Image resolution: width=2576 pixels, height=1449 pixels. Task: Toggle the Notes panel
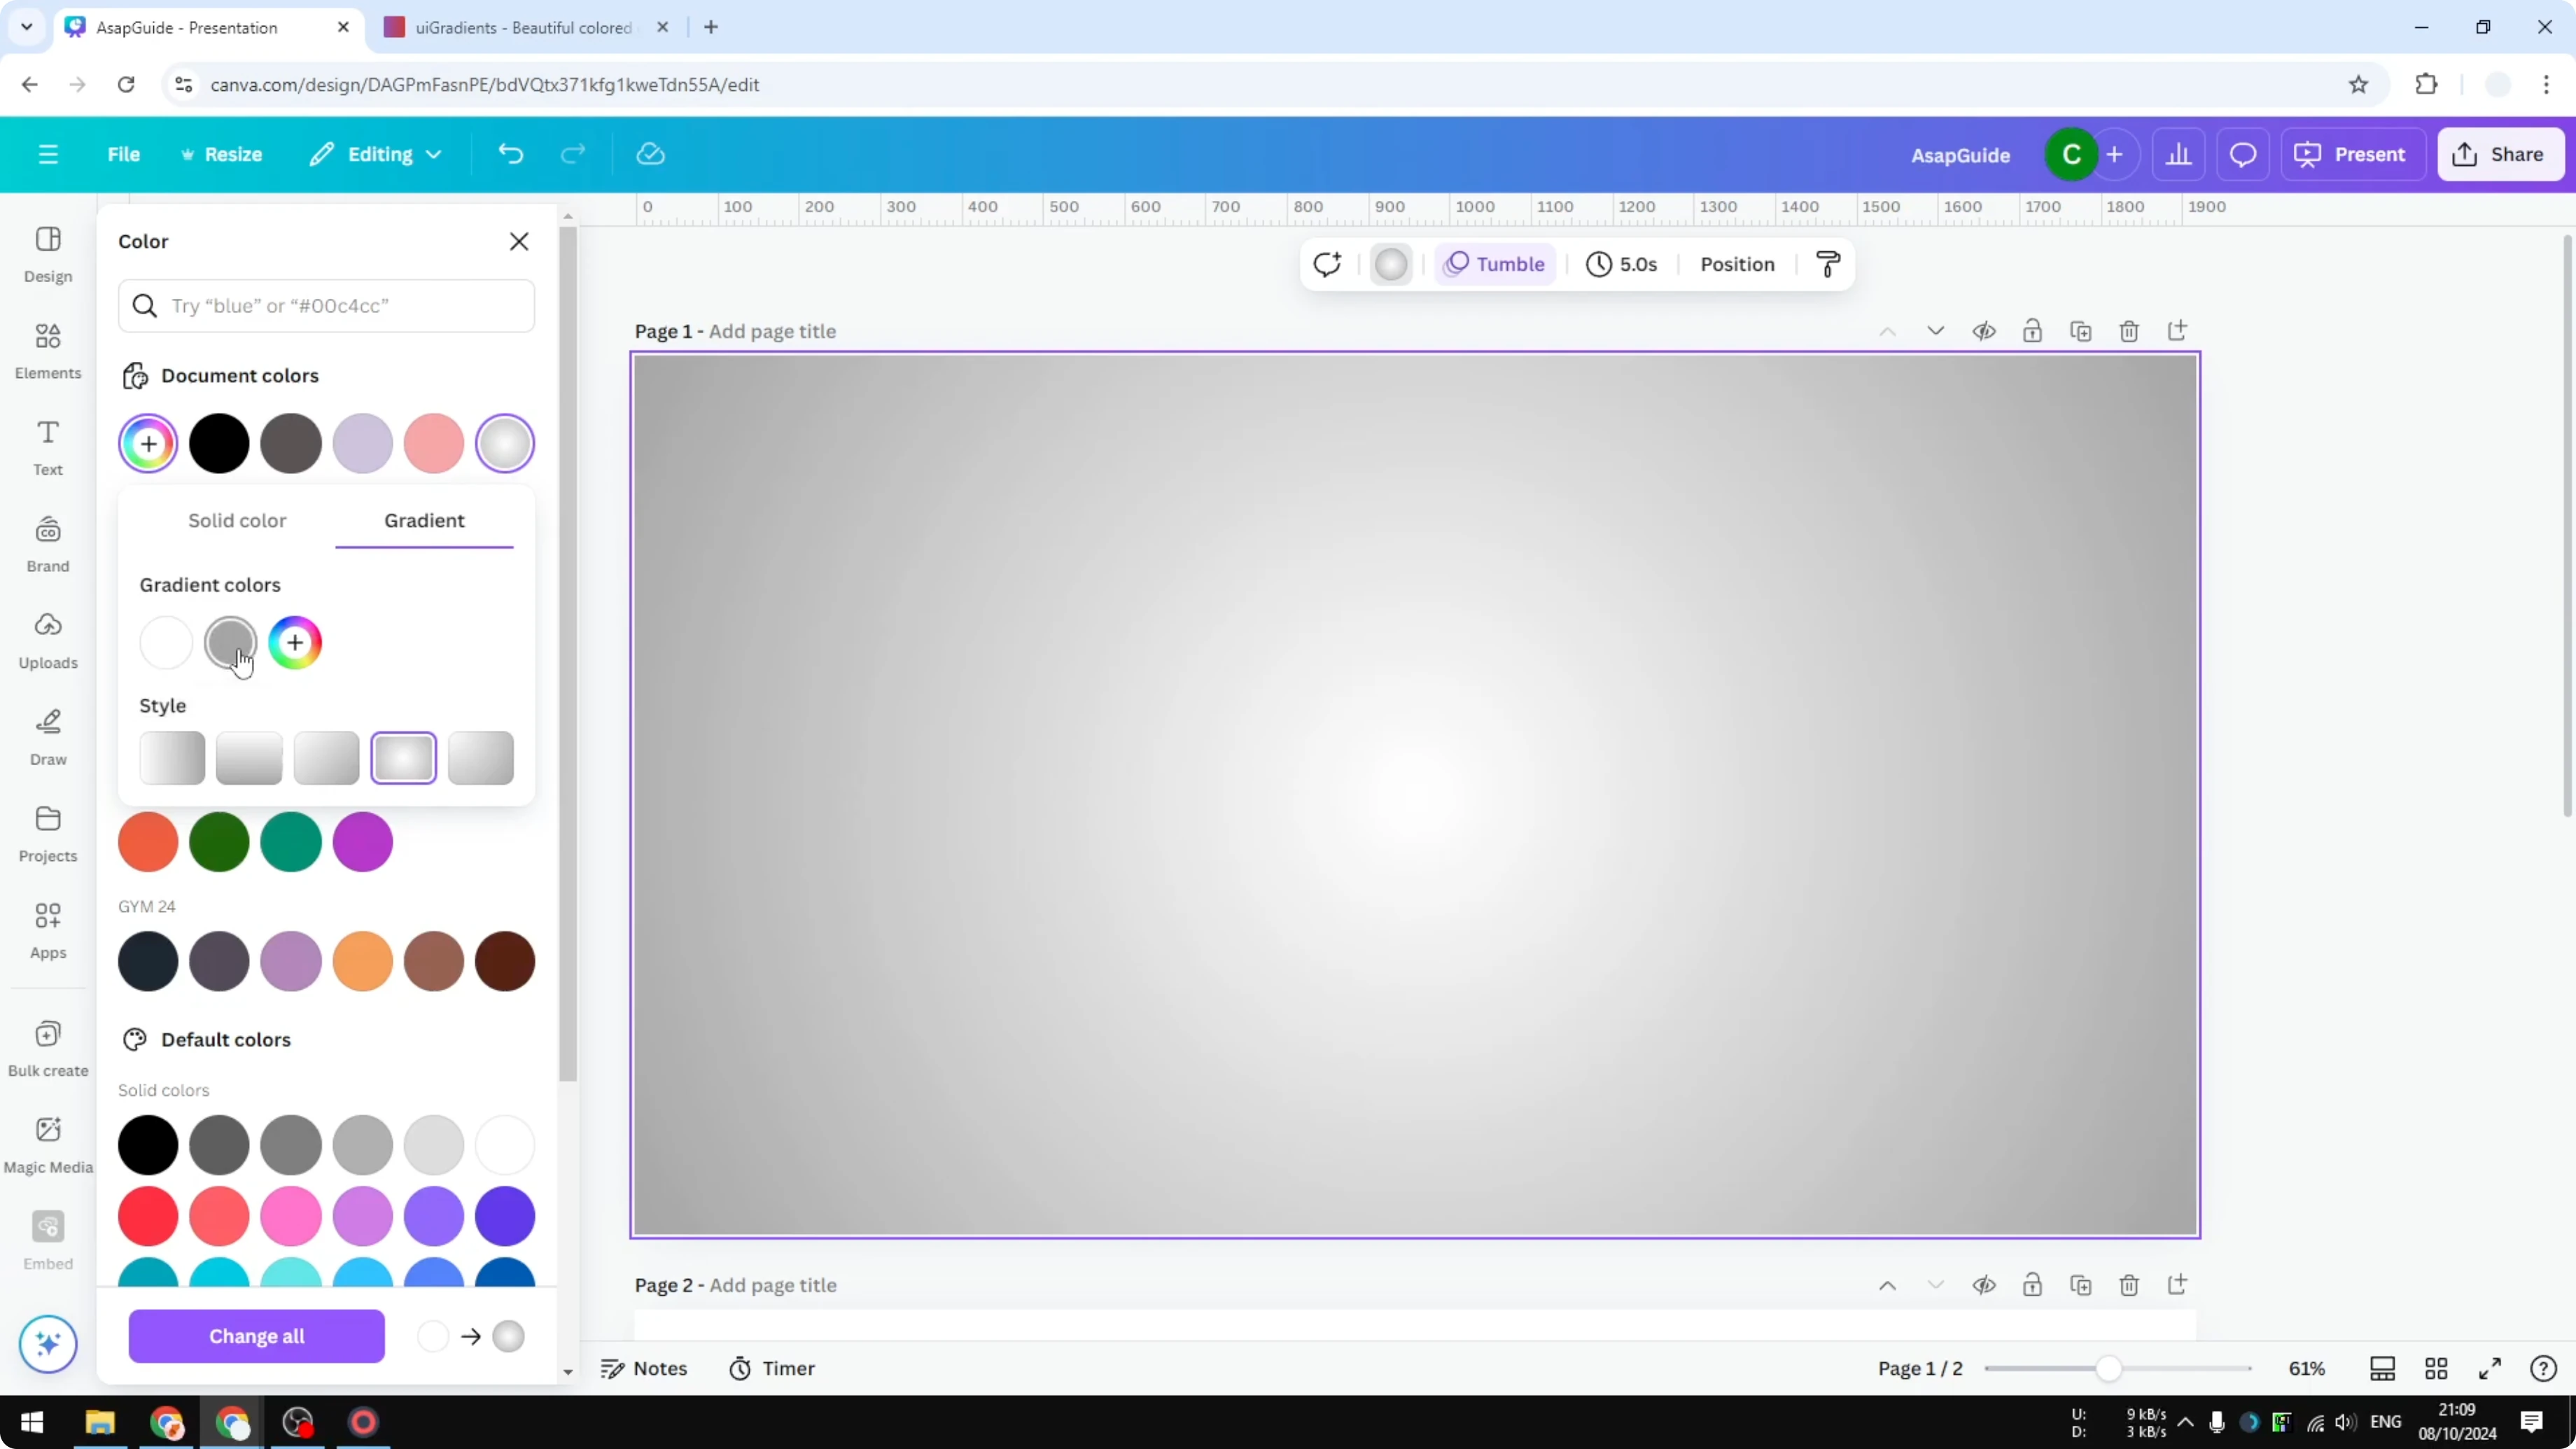(x=645, y=1368)
